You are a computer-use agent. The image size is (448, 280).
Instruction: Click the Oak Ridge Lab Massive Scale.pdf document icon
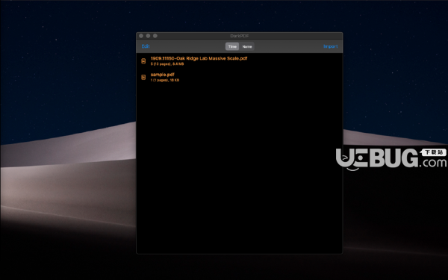(143, 61)
